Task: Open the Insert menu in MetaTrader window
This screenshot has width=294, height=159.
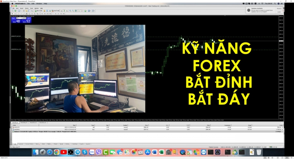Action: click(22, 8)
